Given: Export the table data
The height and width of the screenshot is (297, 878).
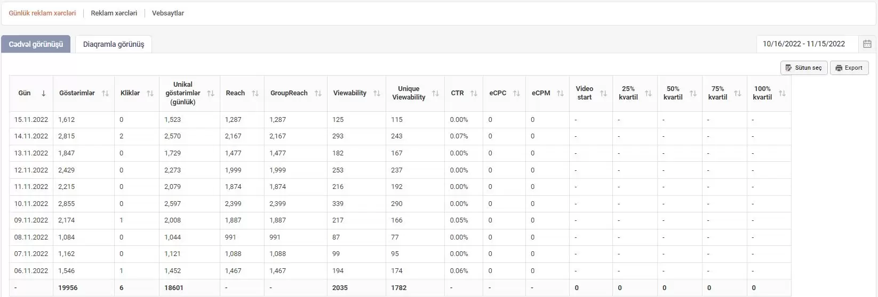Looking at the screenshot, I should 849,68.
